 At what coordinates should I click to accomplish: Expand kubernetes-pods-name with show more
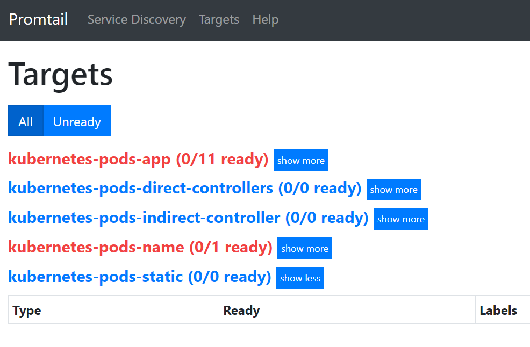[x=305, y=248]
